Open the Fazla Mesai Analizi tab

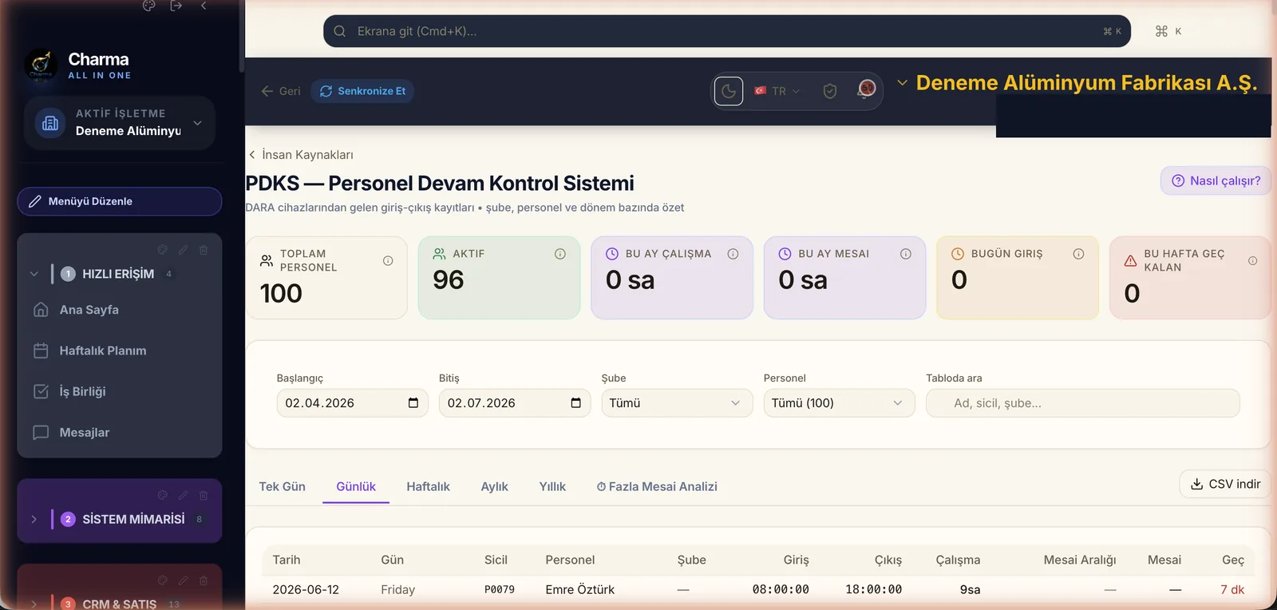pos(657,486)
